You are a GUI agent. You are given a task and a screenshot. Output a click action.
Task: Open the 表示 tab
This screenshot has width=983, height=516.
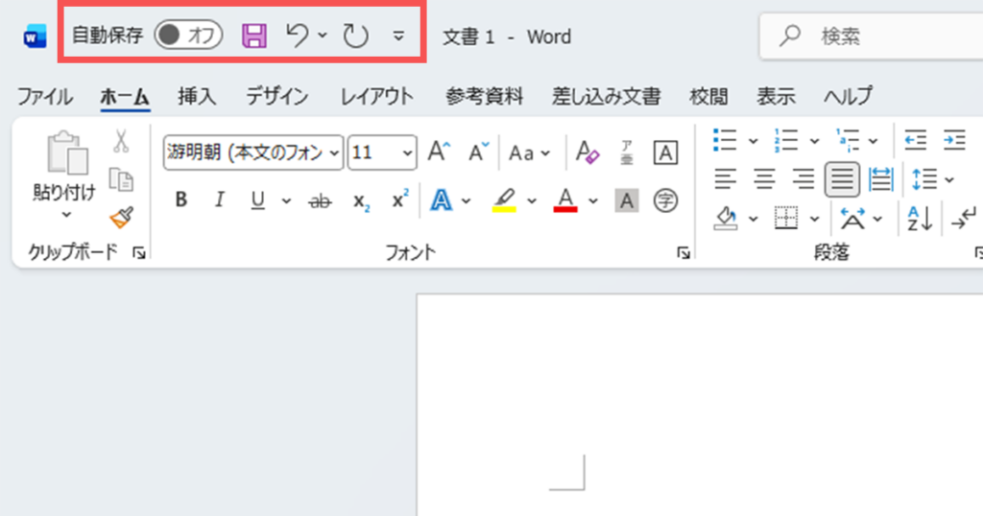776,97
